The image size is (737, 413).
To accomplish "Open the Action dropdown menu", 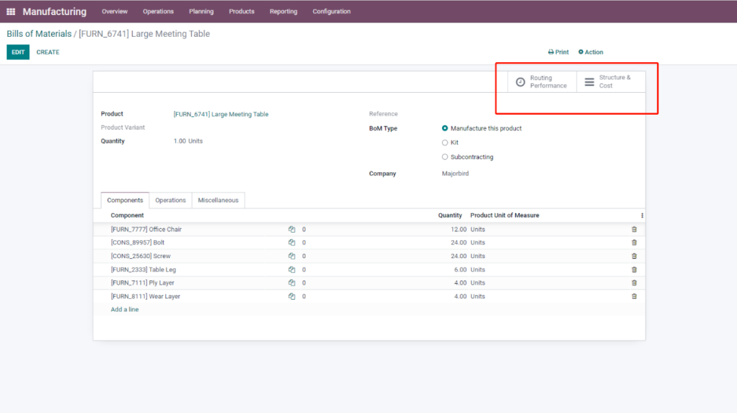I will click(591, 52).
